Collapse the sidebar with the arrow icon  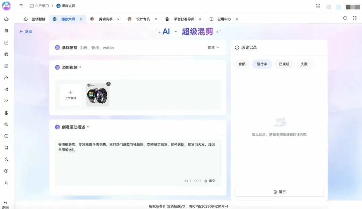(x=21, y=6)
